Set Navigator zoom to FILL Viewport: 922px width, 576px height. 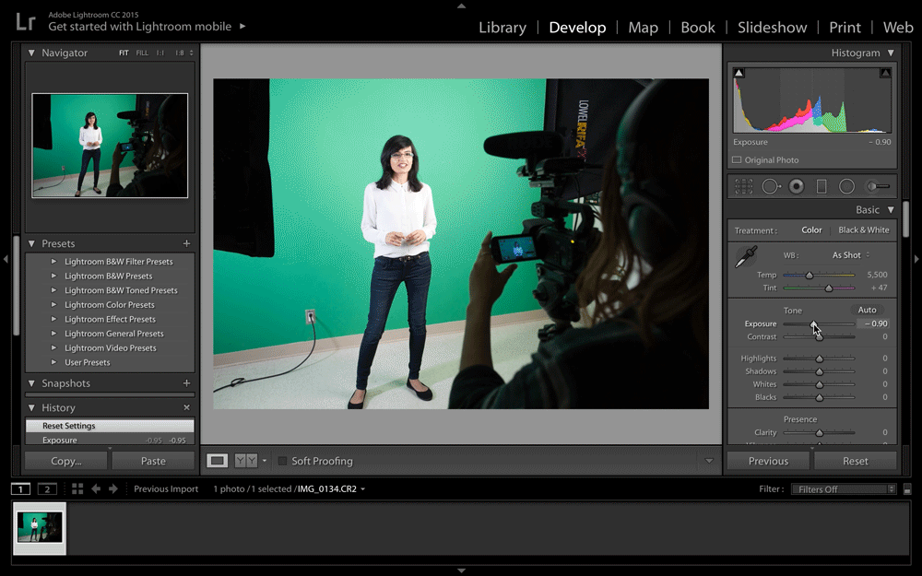click(142, 53)
